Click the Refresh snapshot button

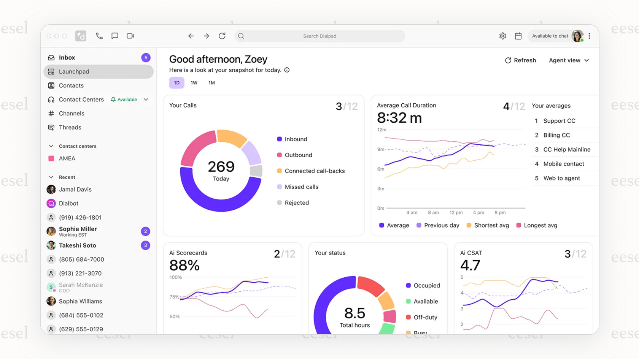point(520,60)
